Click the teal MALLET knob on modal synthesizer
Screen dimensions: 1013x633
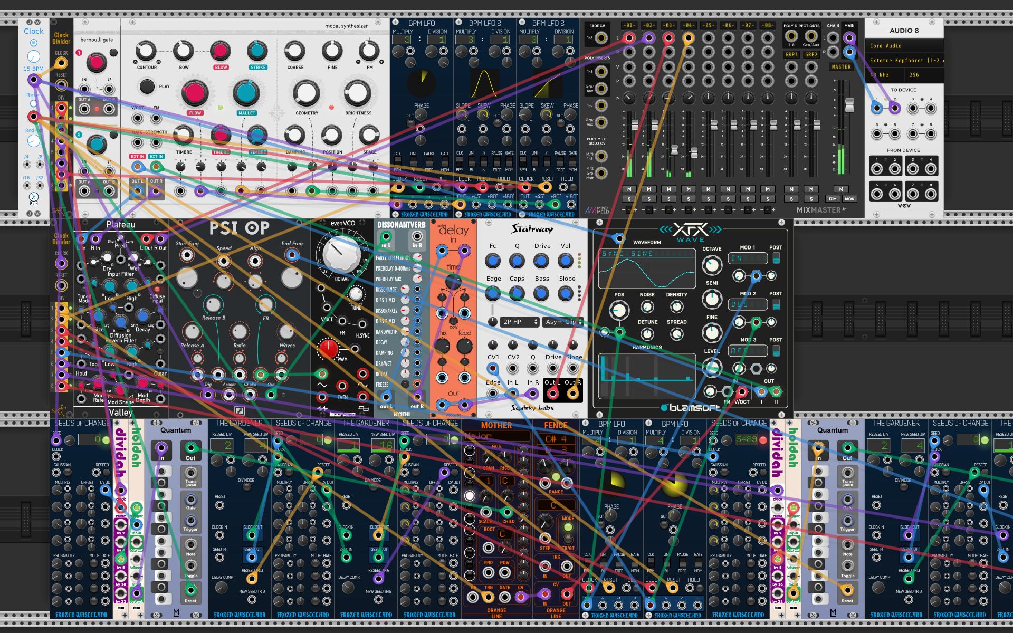pyautogui.click(x=246, y=93)
